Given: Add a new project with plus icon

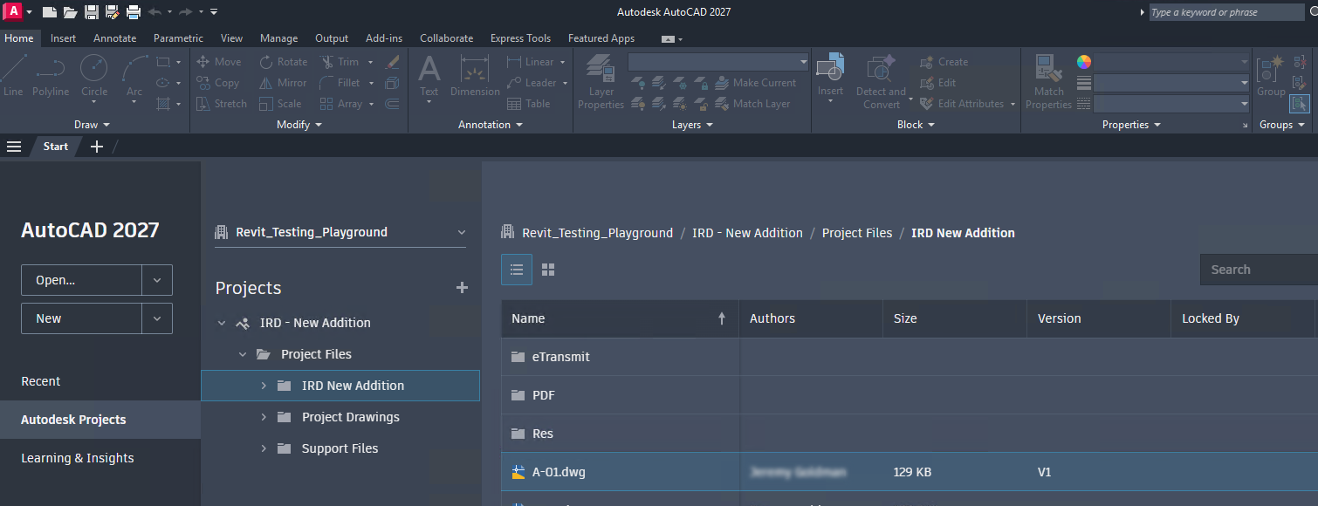Looking at the screenshot, I should tap(463, 288).
